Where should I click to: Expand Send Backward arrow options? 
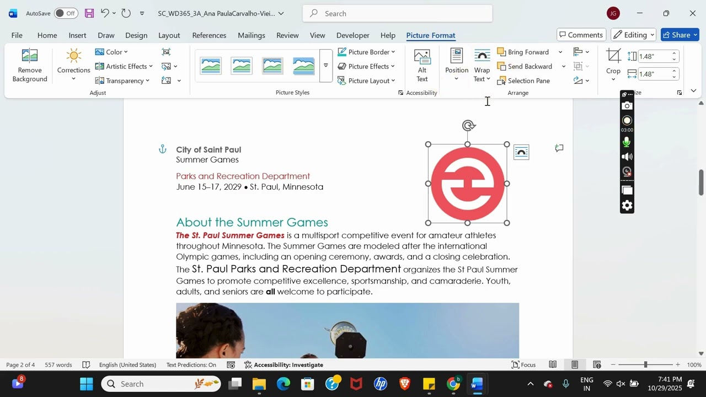(x=563, y=66)
